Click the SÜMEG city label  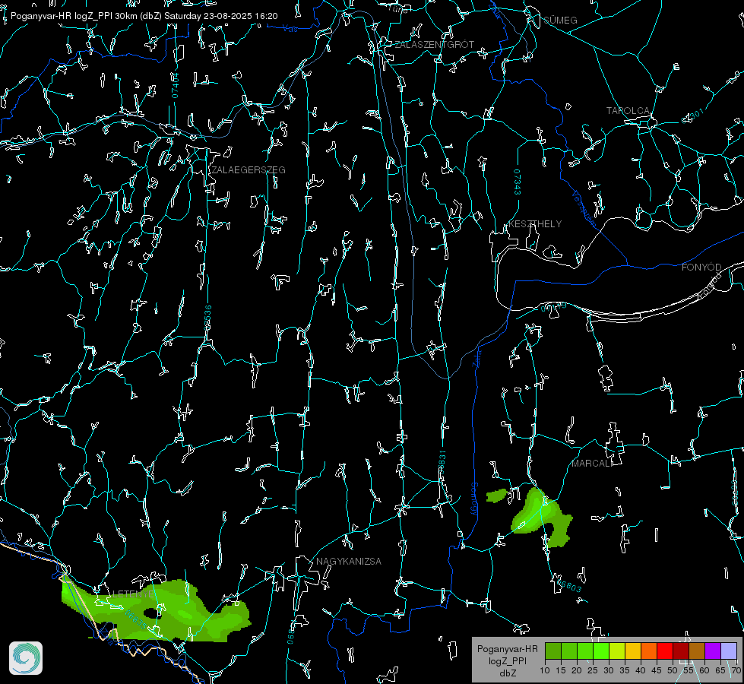(x=560, y=21)
